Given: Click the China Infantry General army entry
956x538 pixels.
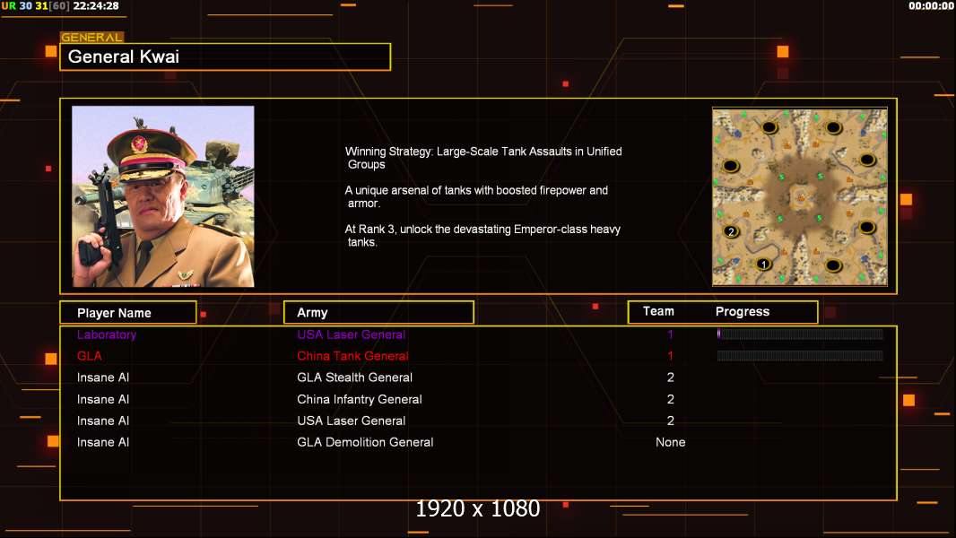Looking at the screenshot, I should point(360,399).
